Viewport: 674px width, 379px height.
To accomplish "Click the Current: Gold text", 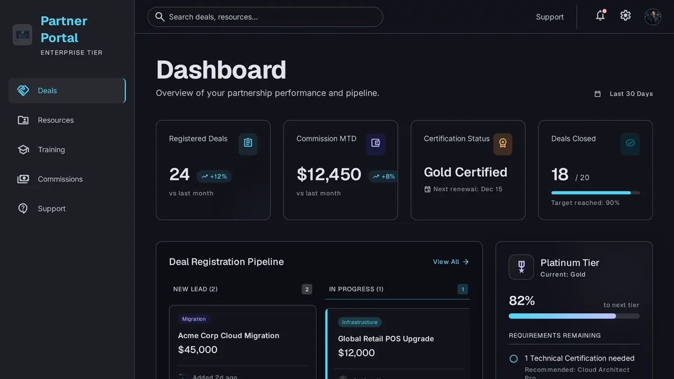I will 563,275.
